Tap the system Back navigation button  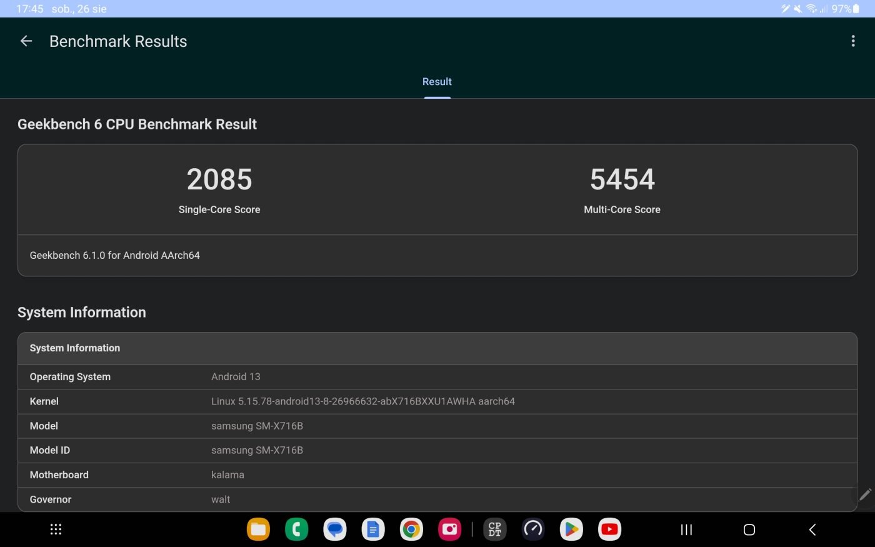pos(812,529)
